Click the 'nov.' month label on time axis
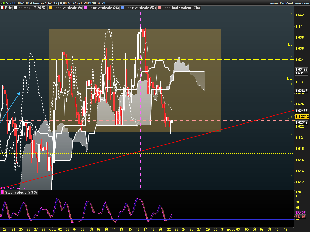This screenshot has width=310, height=232. pyautogui.click(x=231, y=229)
